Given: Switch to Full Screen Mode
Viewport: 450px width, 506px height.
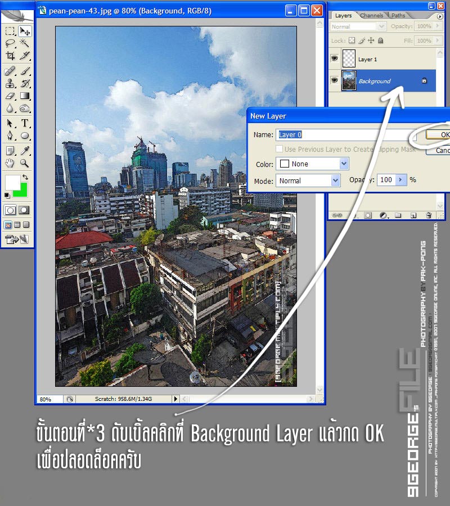Looking at the screenshot, I should 26,225.
